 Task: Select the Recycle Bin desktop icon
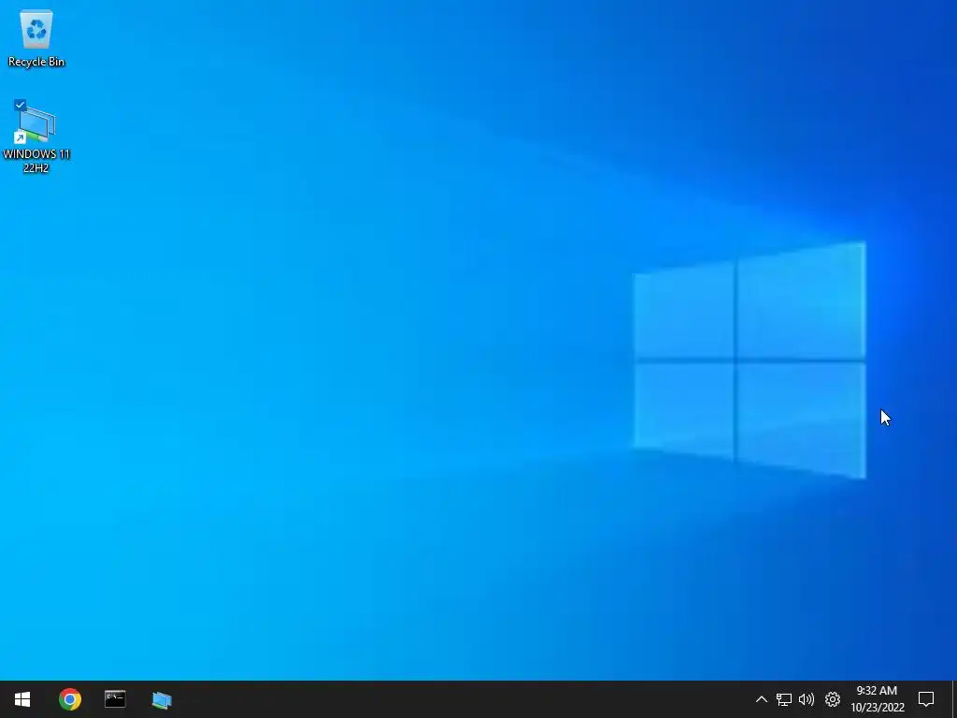[36, 29]
